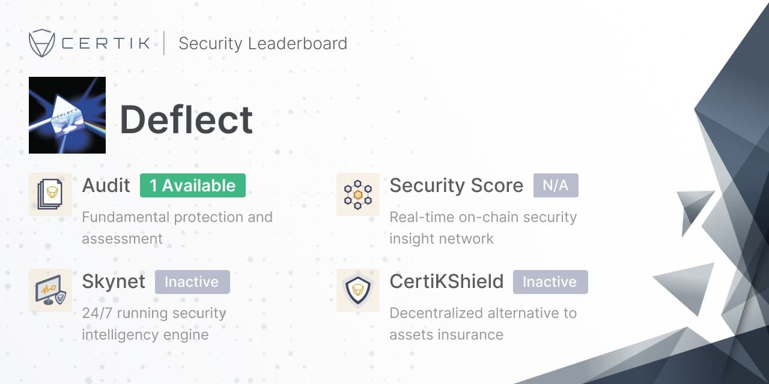
Task: Click the Inactive badge next to Skynet
Action: pyautogui.click(x=192, y=281)
